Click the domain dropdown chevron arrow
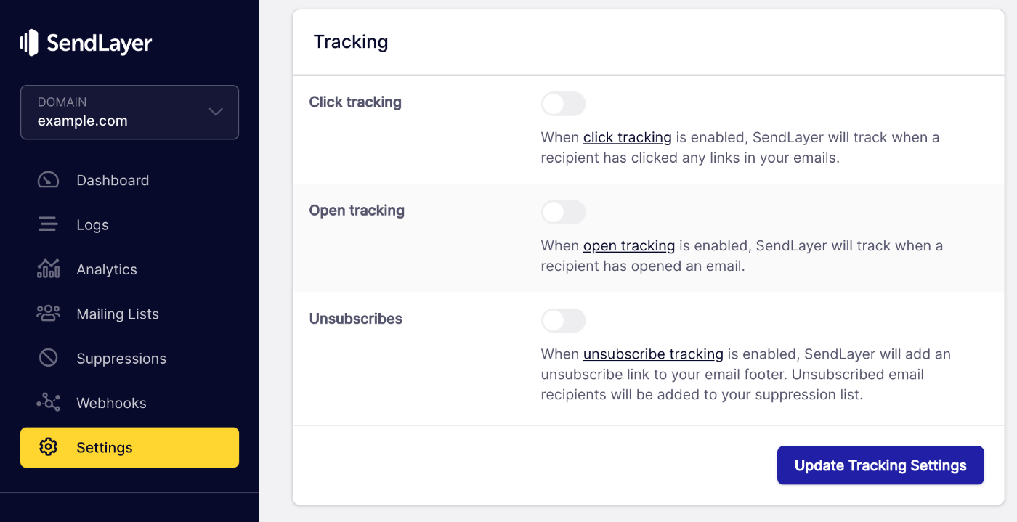This screenshot has height=522, width=1017. (x=215, y=113)
